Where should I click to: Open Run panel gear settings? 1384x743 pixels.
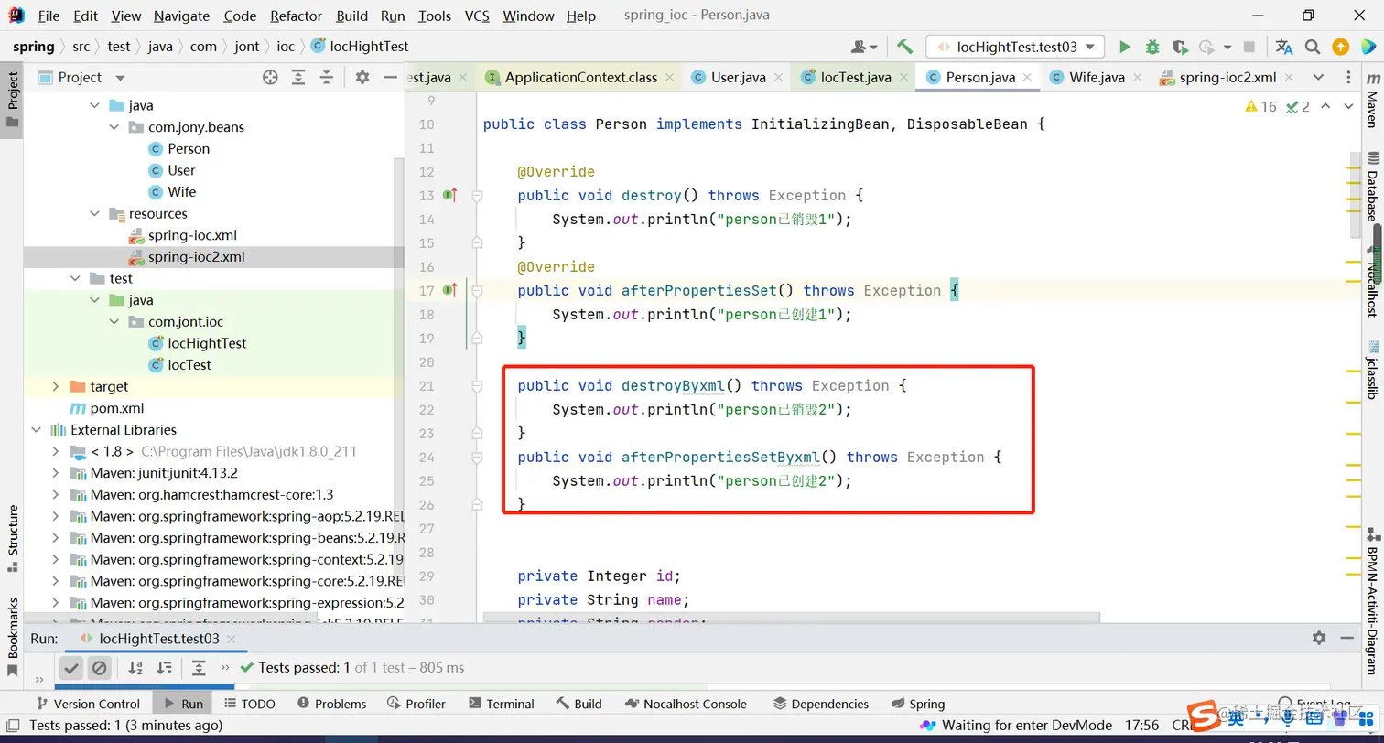click(x=1319, y=638)
